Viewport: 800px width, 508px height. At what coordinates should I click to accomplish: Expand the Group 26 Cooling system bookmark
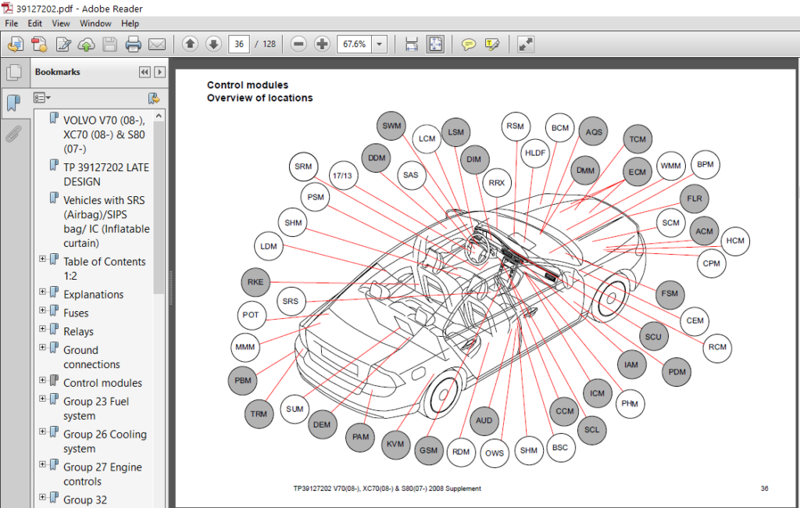coord(43,431)
